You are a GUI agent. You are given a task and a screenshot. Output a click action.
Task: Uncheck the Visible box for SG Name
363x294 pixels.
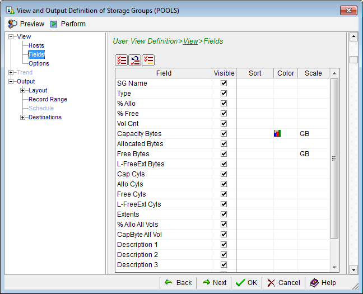click(x=224, y=83)
